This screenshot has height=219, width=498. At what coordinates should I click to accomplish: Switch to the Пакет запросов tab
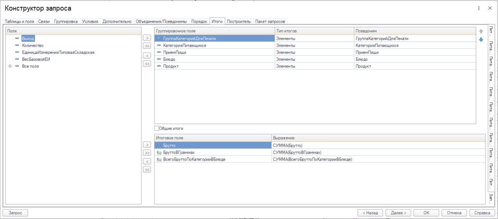[270, 21]
